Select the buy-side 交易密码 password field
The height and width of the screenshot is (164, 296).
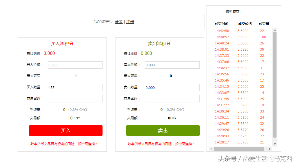pos(75,99)
